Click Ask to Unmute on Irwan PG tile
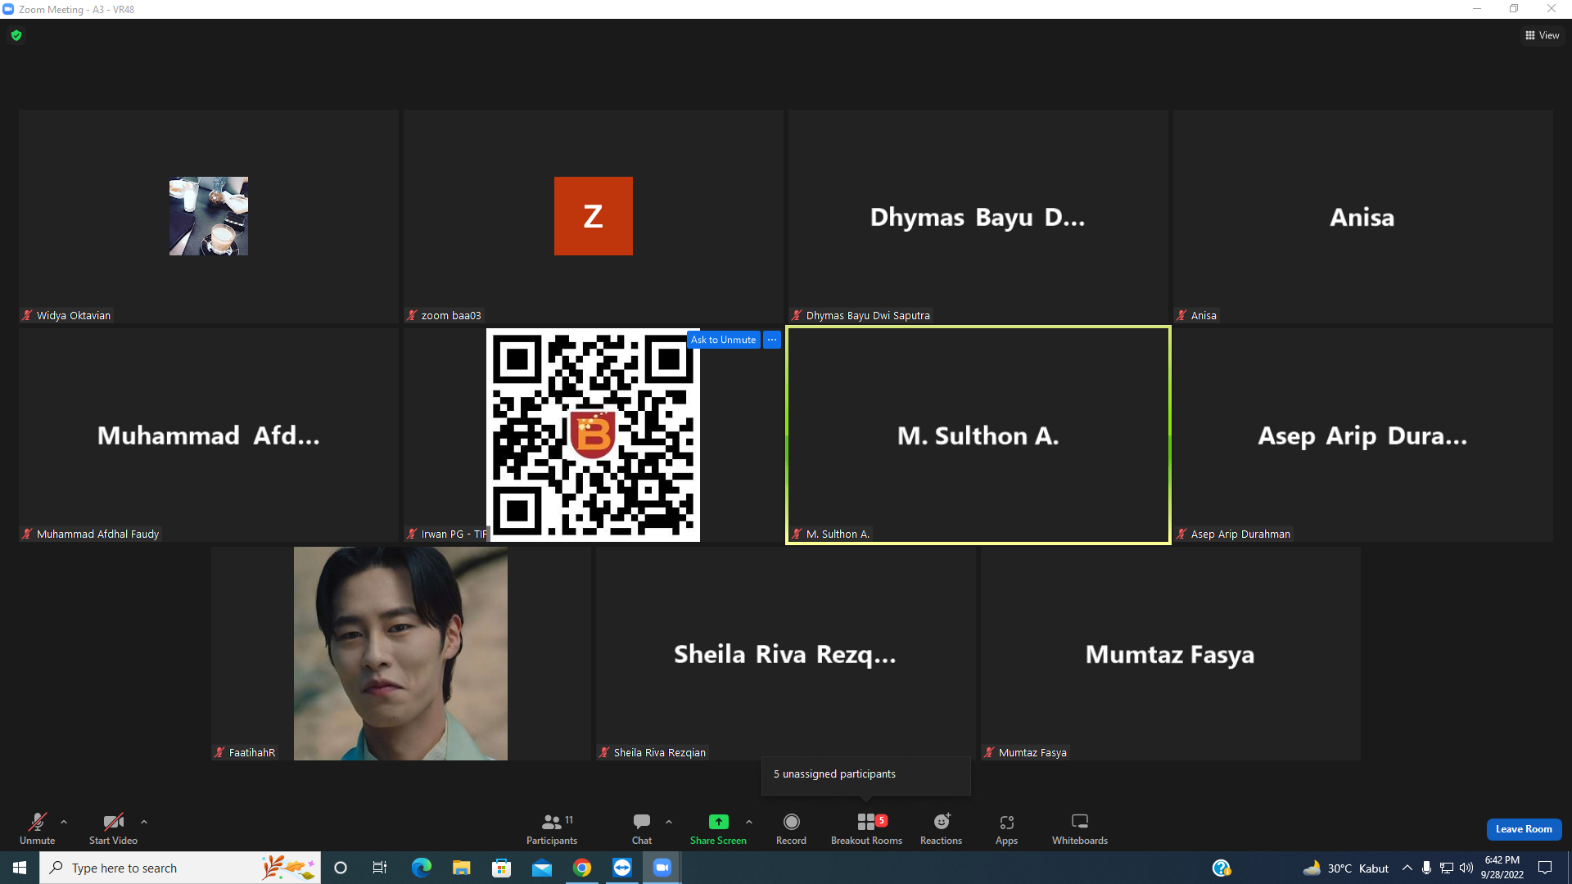The width and height of the screenshot is (1572, 884). (724, 340)
